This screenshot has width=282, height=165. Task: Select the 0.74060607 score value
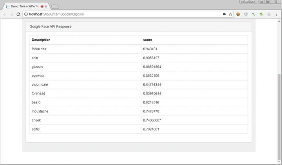152,120
